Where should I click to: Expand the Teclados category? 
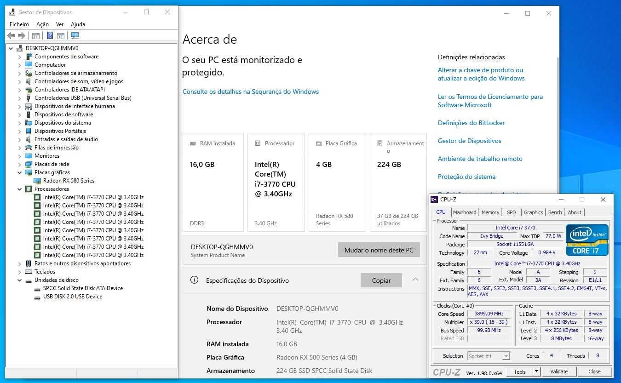20,272
